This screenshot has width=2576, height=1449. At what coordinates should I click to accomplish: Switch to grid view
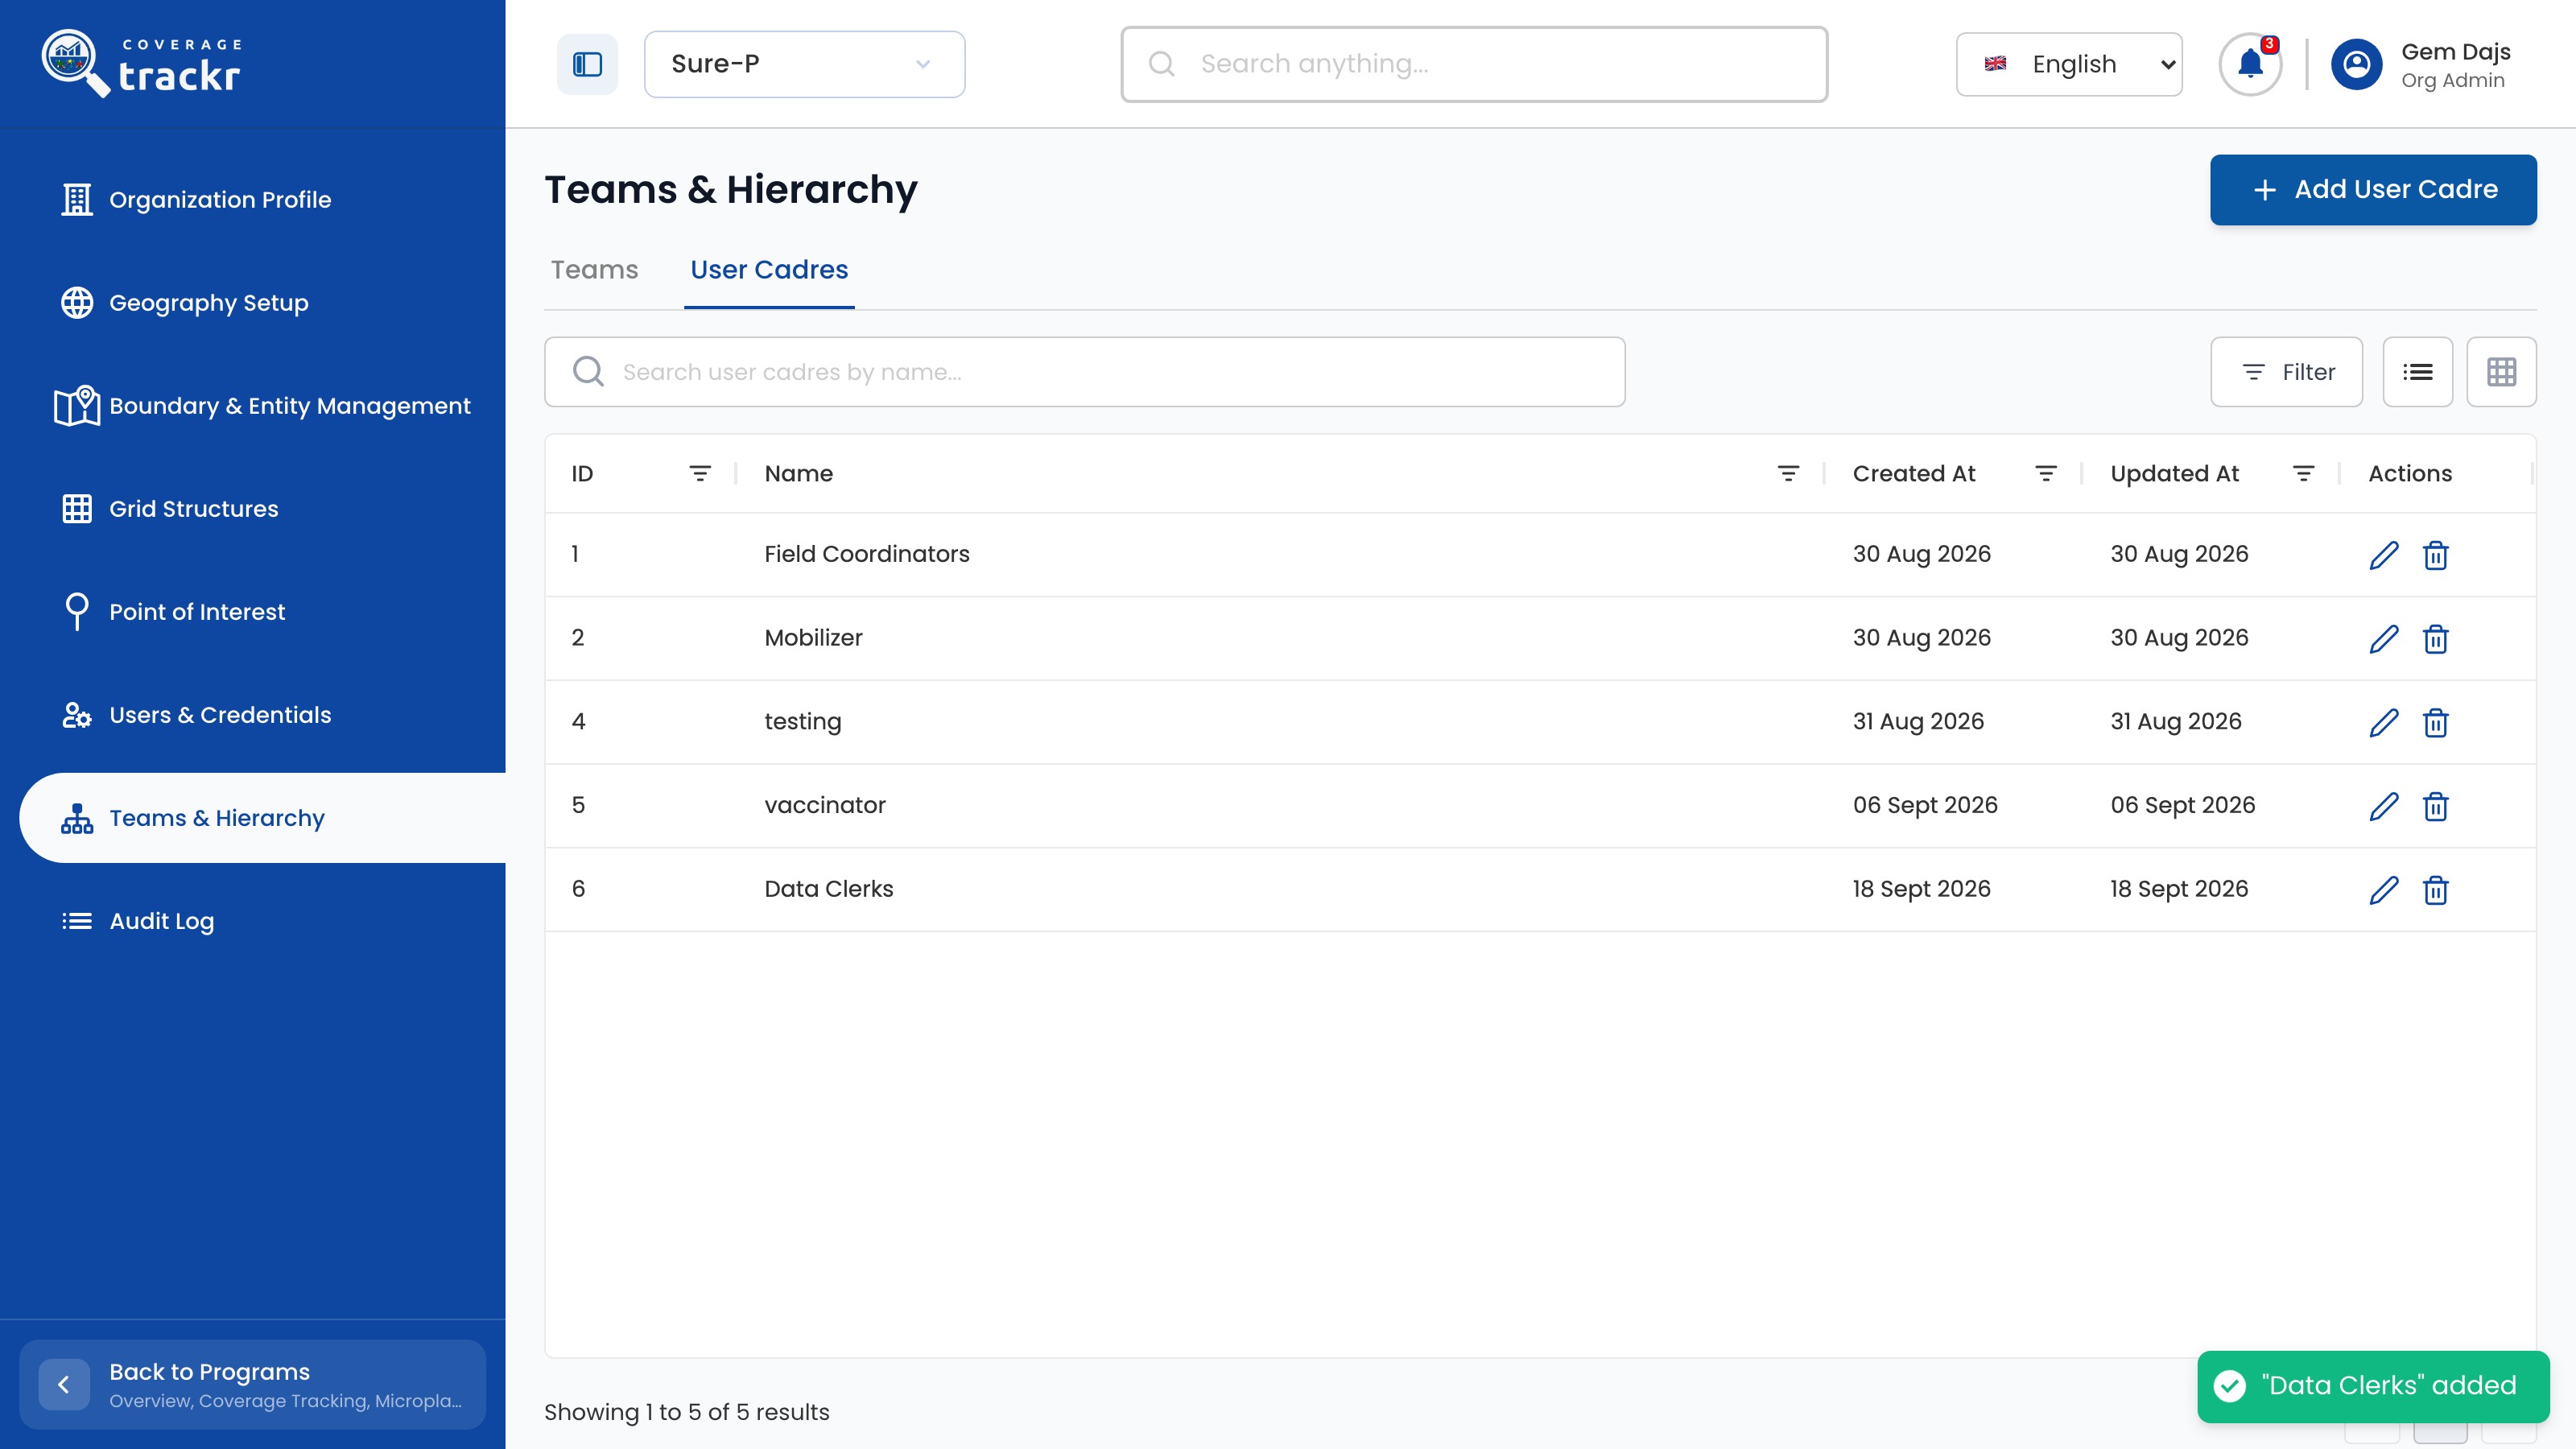tap(2501, 372)
